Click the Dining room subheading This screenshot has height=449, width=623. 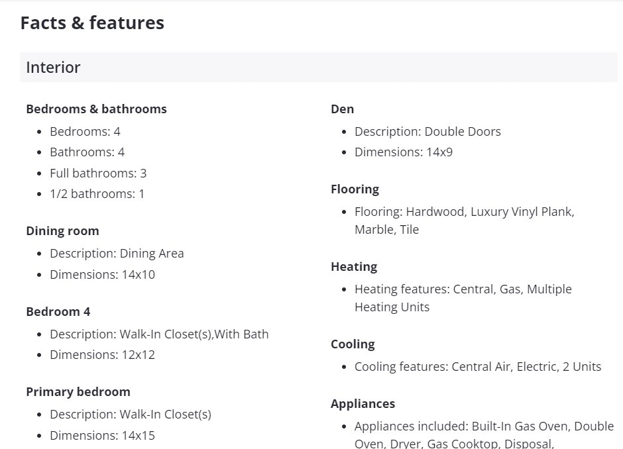click(62, 231)
